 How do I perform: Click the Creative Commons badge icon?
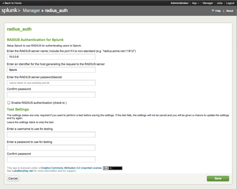pyautogui.click(x=113, y=168)
